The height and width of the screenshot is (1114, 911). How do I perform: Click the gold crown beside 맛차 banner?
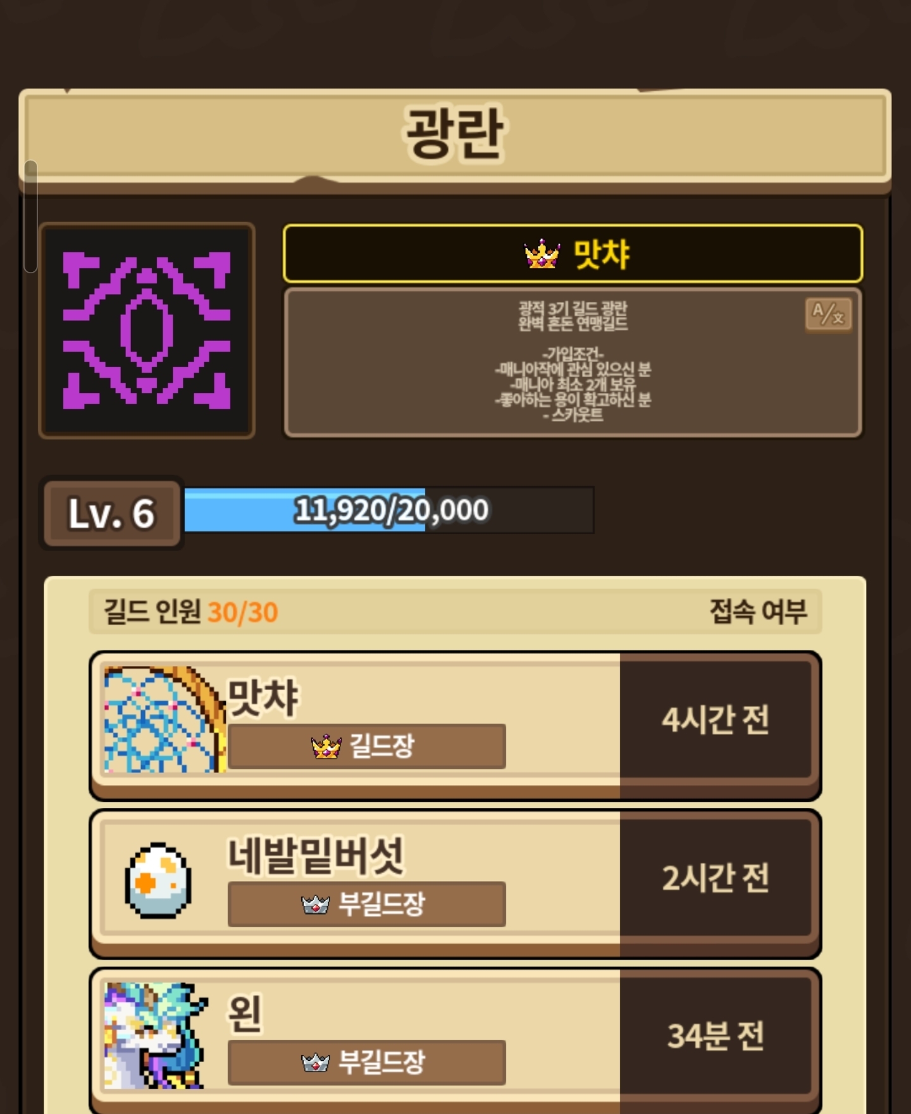point(542,254)
